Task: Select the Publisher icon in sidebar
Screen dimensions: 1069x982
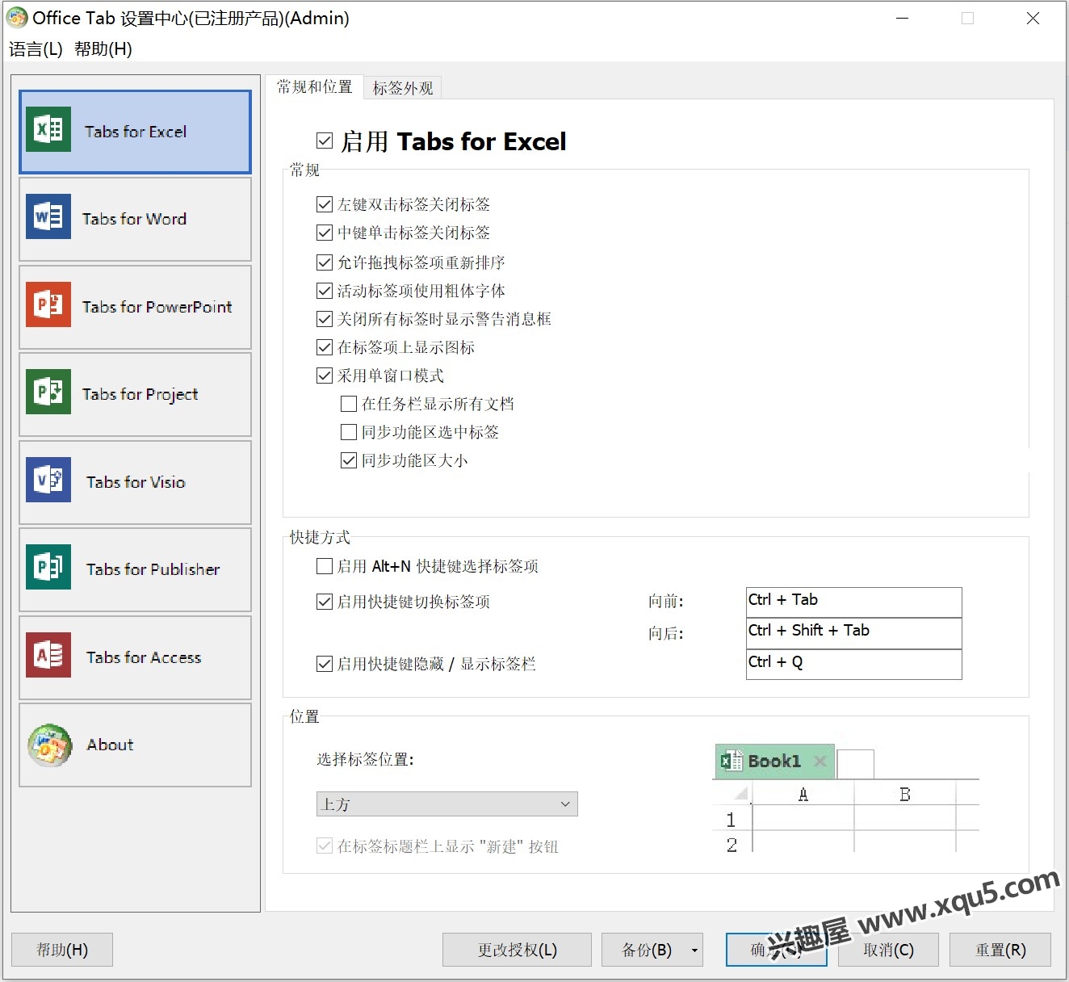Action: [48, 567]
